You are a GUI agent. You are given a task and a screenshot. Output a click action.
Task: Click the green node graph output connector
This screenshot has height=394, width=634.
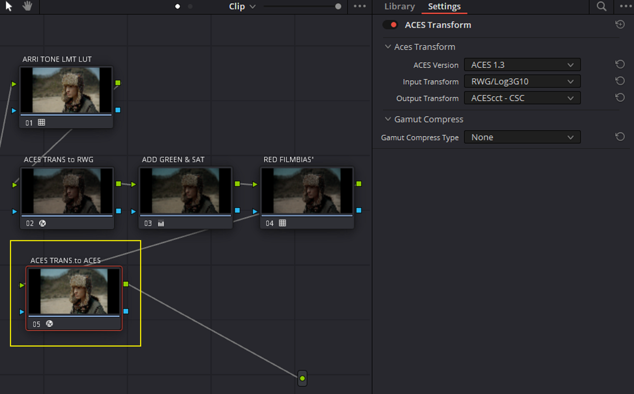[x=302, y=379]
